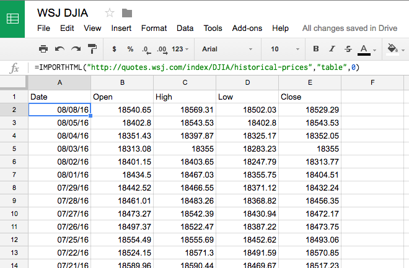Format selection as currency
The image size is (409, 268).
click(x=114, y=49)
